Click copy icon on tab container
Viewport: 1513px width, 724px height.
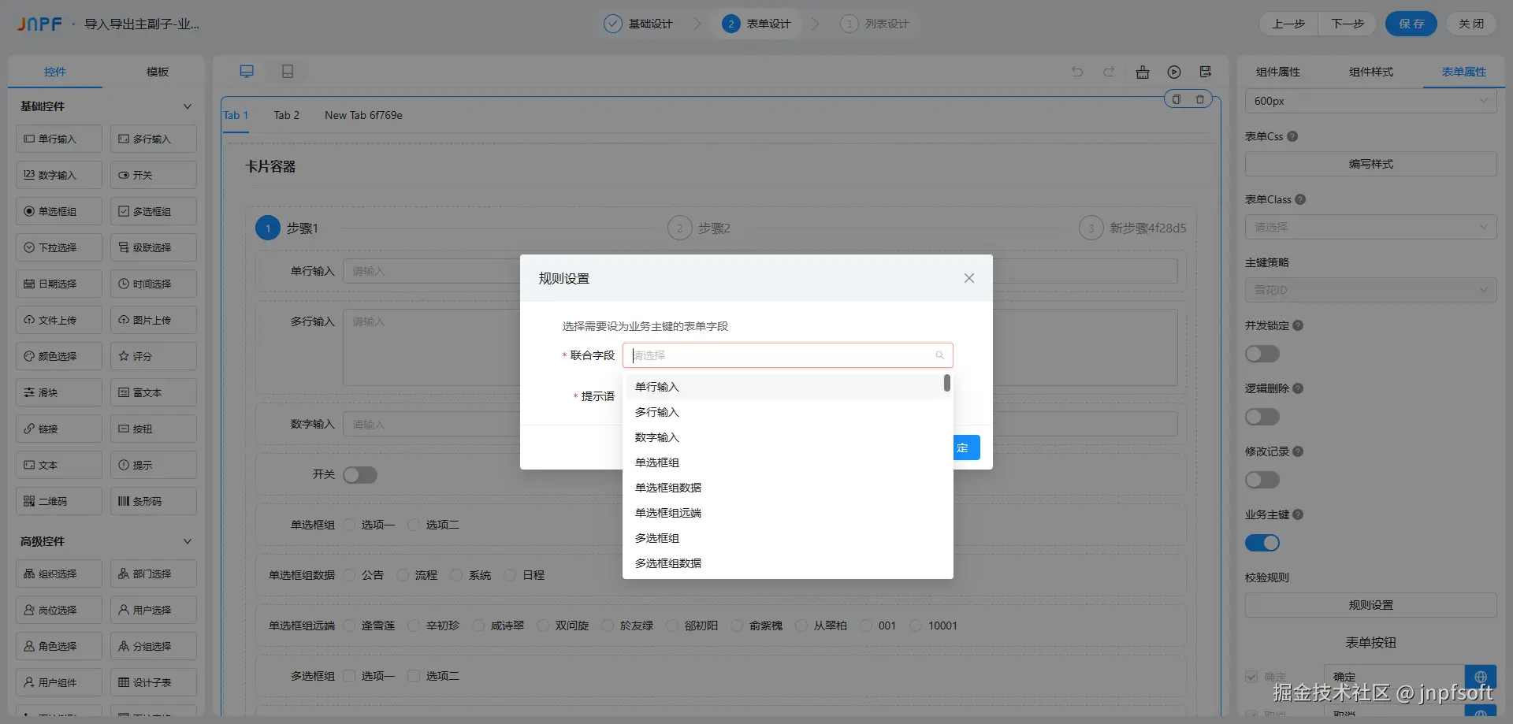click(1177, 99)
